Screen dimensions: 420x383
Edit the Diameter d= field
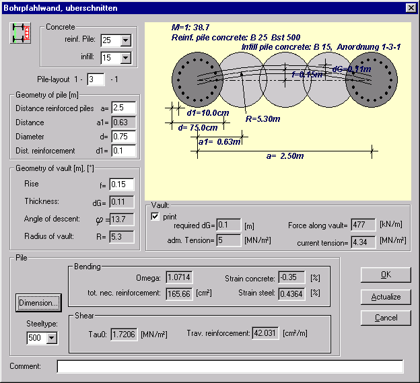tap(124, 137)
